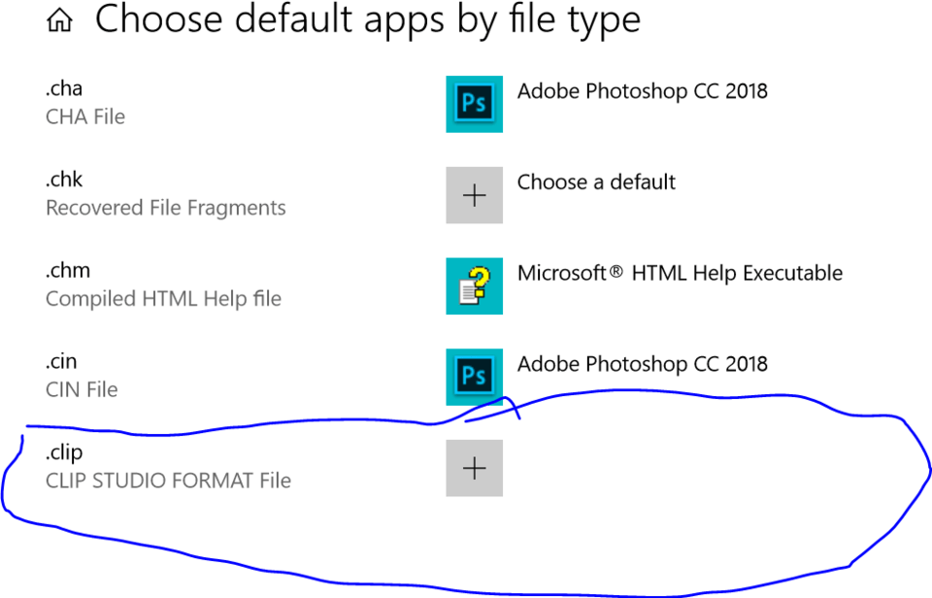Click Photoshop icon for .cha file type
Screen dimensions: 932x598
point(474,104)
